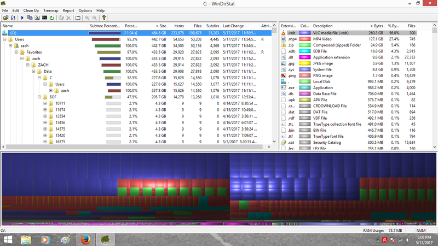Click the Zoom Out magnifier icon
This screenshot has width=438, height=246.
point(95,18)
